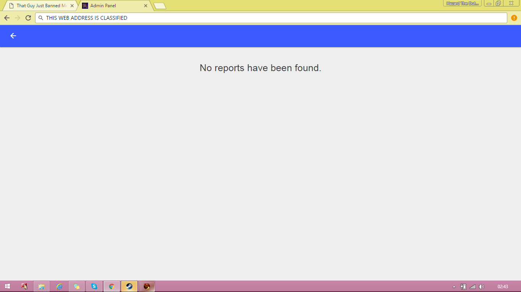Show hidden system tray icons
The image size is (521, 292).
tap(454, 287)
